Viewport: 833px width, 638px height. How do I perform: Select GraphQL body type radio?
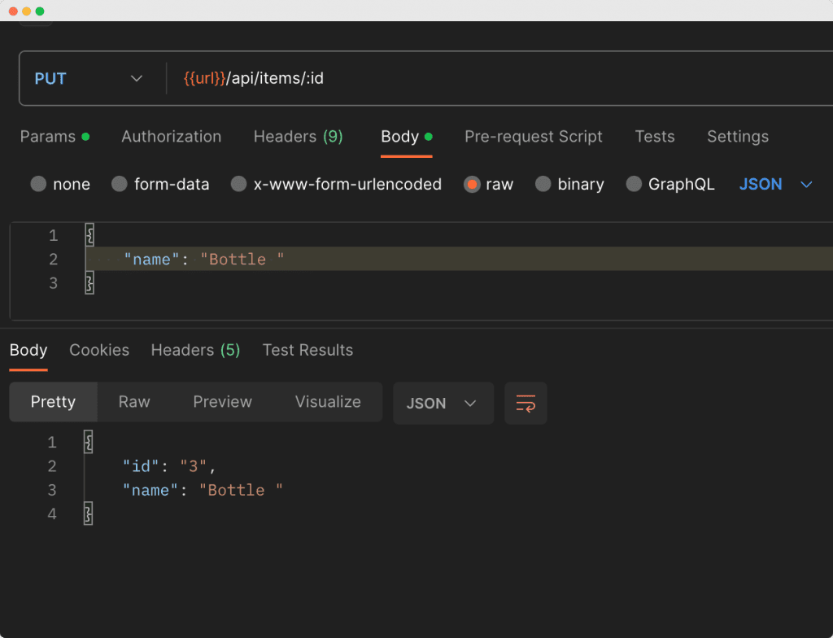(x=634, y=184)
